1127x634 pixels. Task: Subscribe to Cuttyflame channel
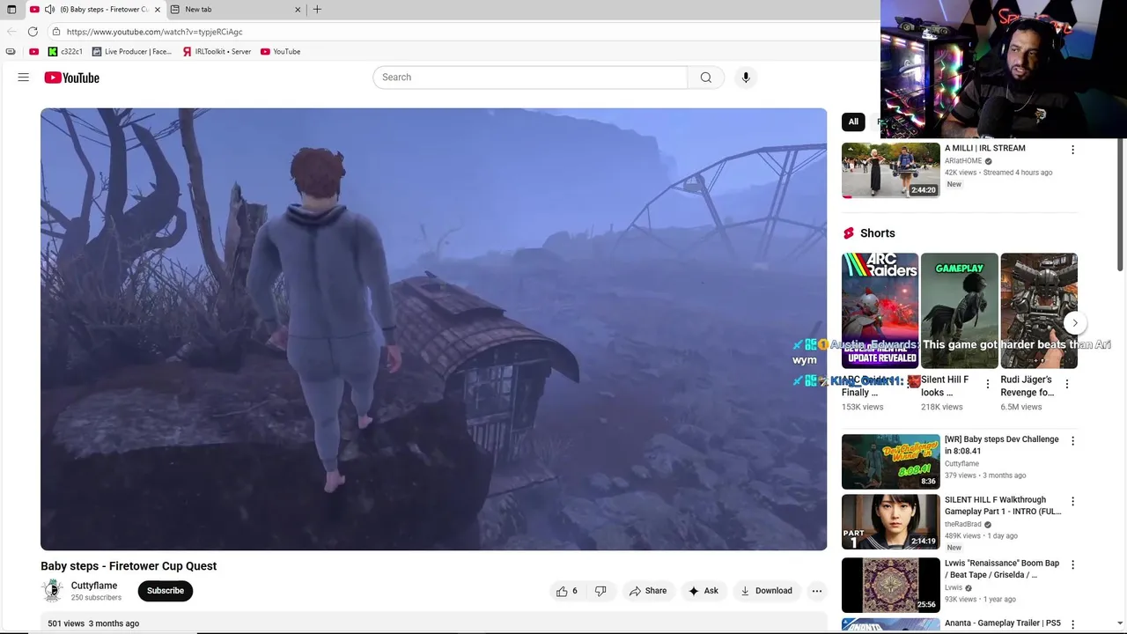point(166,591)
